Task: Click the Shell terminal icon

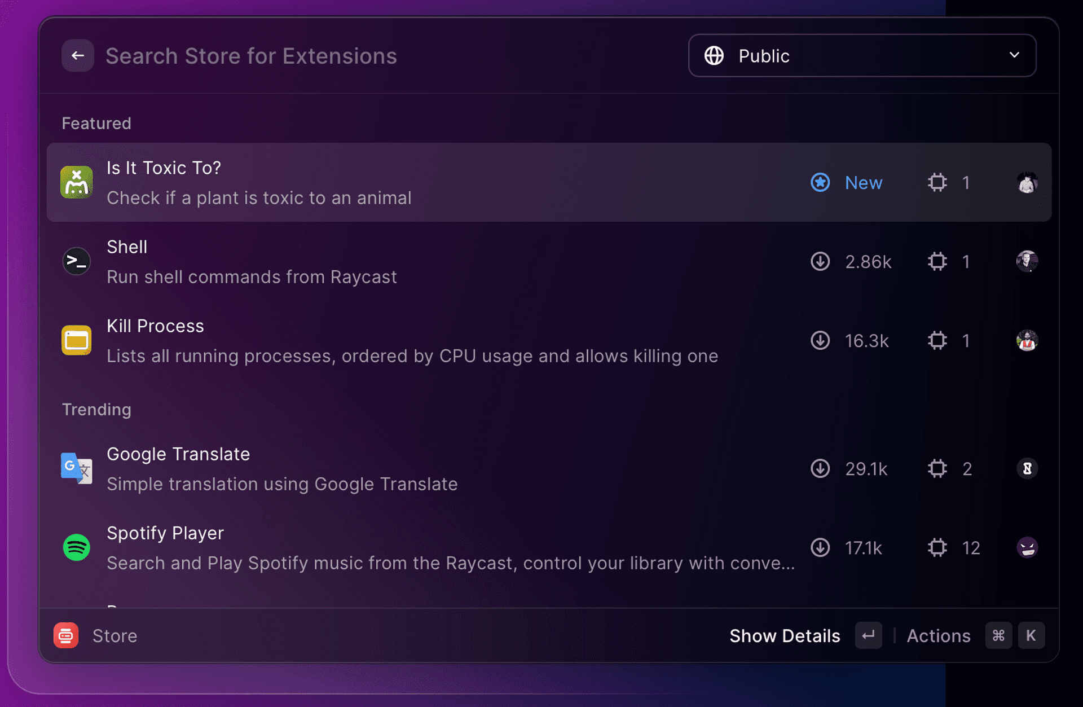Action: (x=77, y=261)
